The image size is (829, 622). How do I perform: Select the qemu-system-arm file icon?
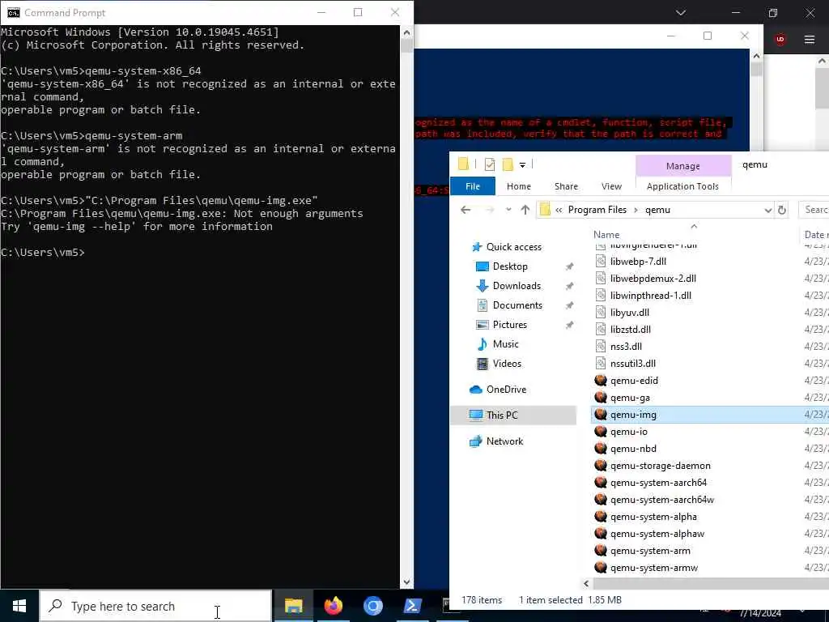coord(600,550)
